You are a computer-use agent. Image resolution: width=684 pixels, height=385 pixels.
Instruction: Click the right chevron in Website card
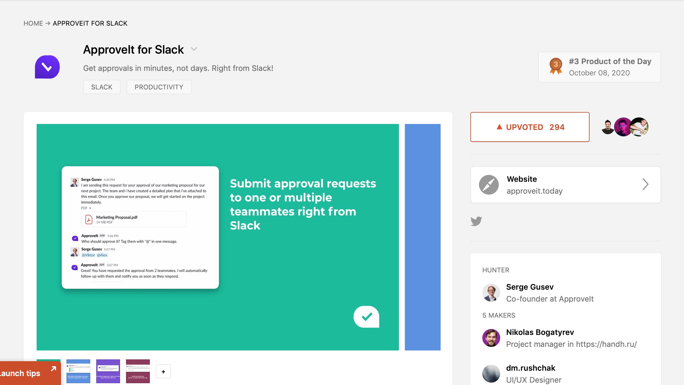click(645, 184)
